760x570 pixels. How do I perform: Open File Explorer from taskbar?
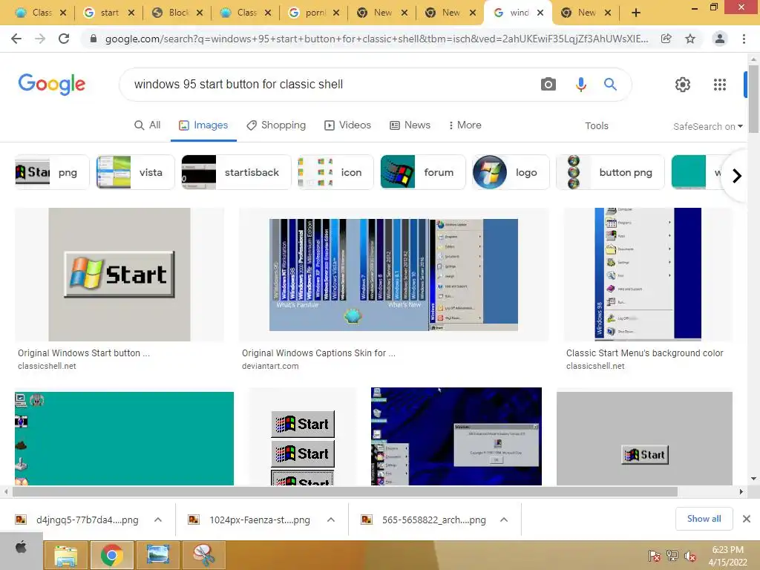[x=66, y=555]
